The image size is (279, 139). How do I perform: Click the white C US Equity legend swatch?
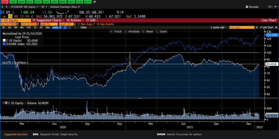[4, 40]
